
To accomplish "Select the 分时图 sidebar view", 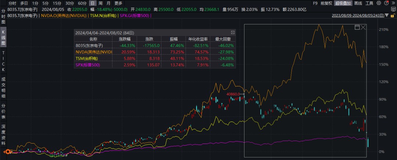I will [3, 16].
